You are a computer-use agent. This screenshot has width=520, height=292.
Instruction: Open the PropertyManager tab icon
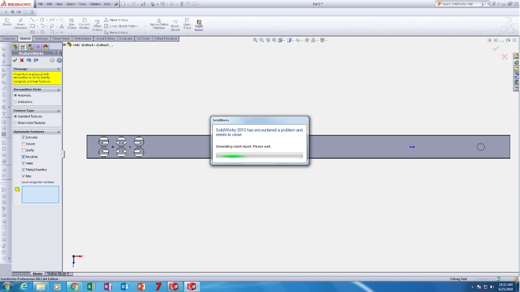pos(23,47)
